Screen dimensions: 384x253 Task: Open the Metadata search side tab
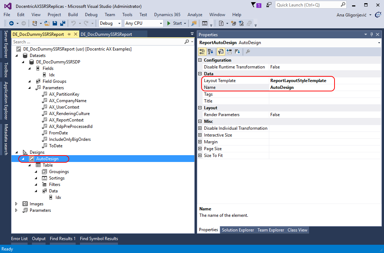(x=6, y=139)
